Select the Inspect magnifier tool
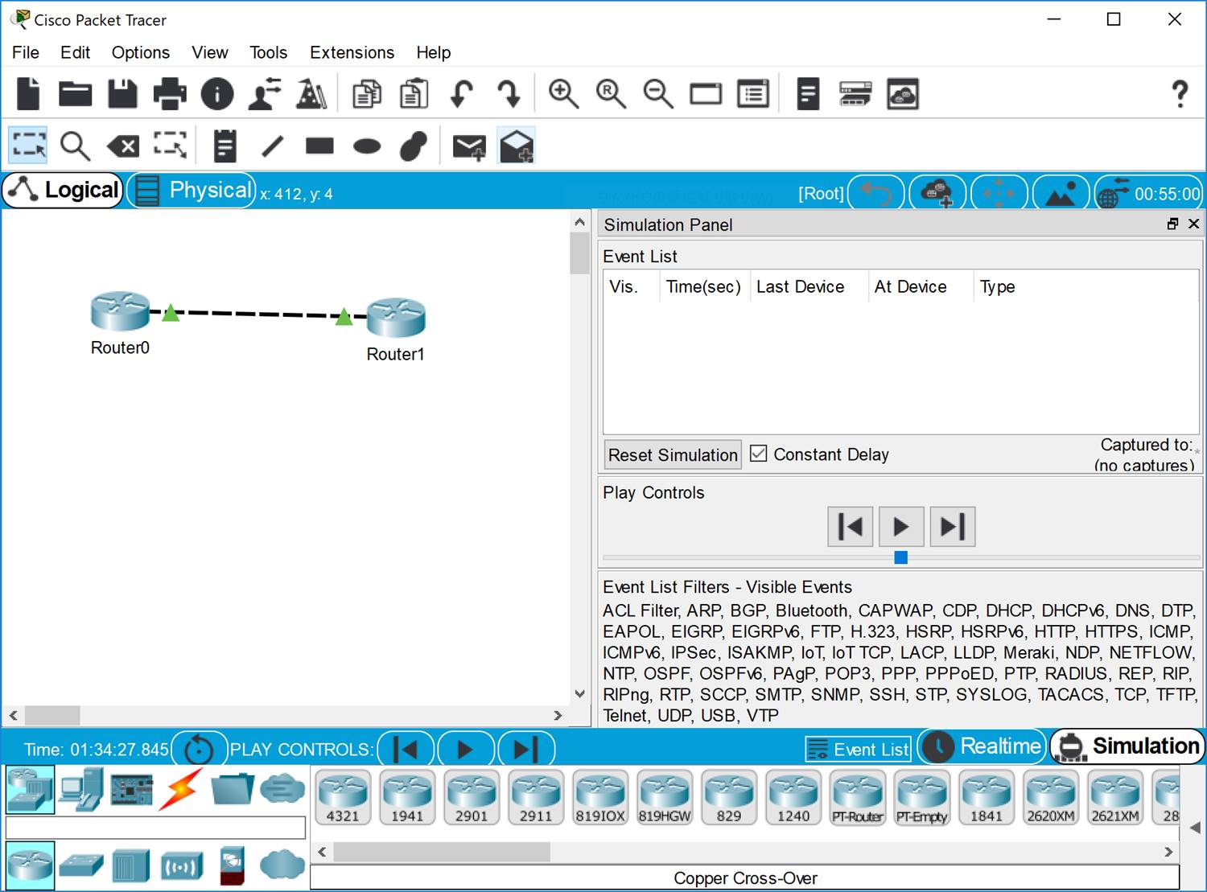The height and width of the screenshot is (892, 1207). pyautogui.click(x=75, y=146)
